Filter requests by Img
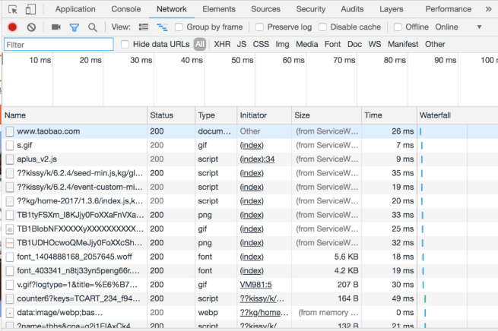Viewport: 498px width, 331px height. (x=282, y=44)
